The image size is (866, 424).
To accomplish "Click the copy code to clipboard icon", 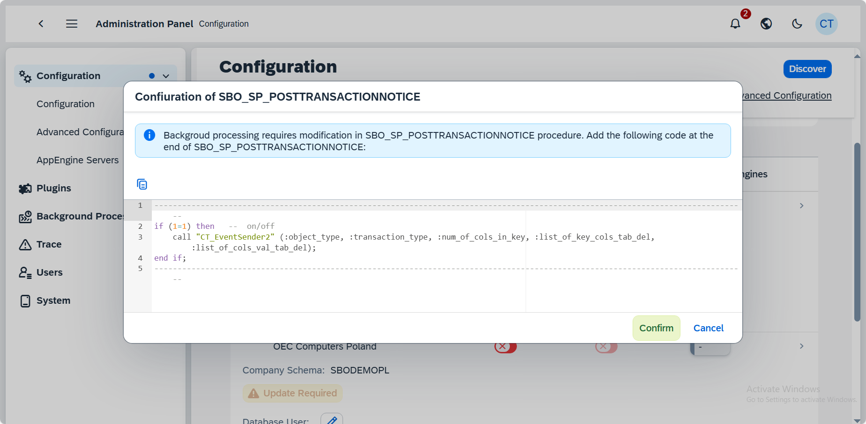I will pos(142,184).
